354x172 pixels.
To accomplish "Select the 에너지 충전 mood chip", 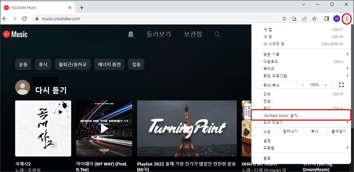I will 109,64.
